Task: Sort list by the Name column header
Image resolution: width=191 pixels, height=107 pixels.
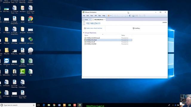Action: click(86, 35)
